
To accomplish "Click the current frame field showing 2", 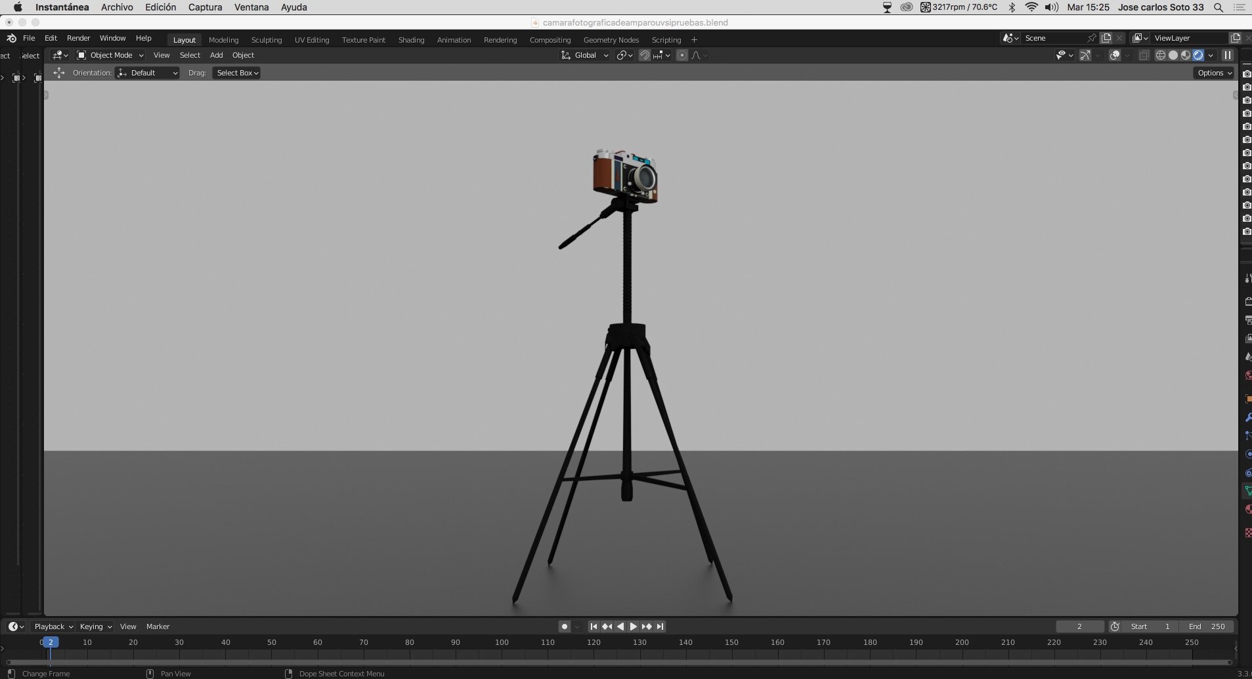I will tap(1080, 627).
